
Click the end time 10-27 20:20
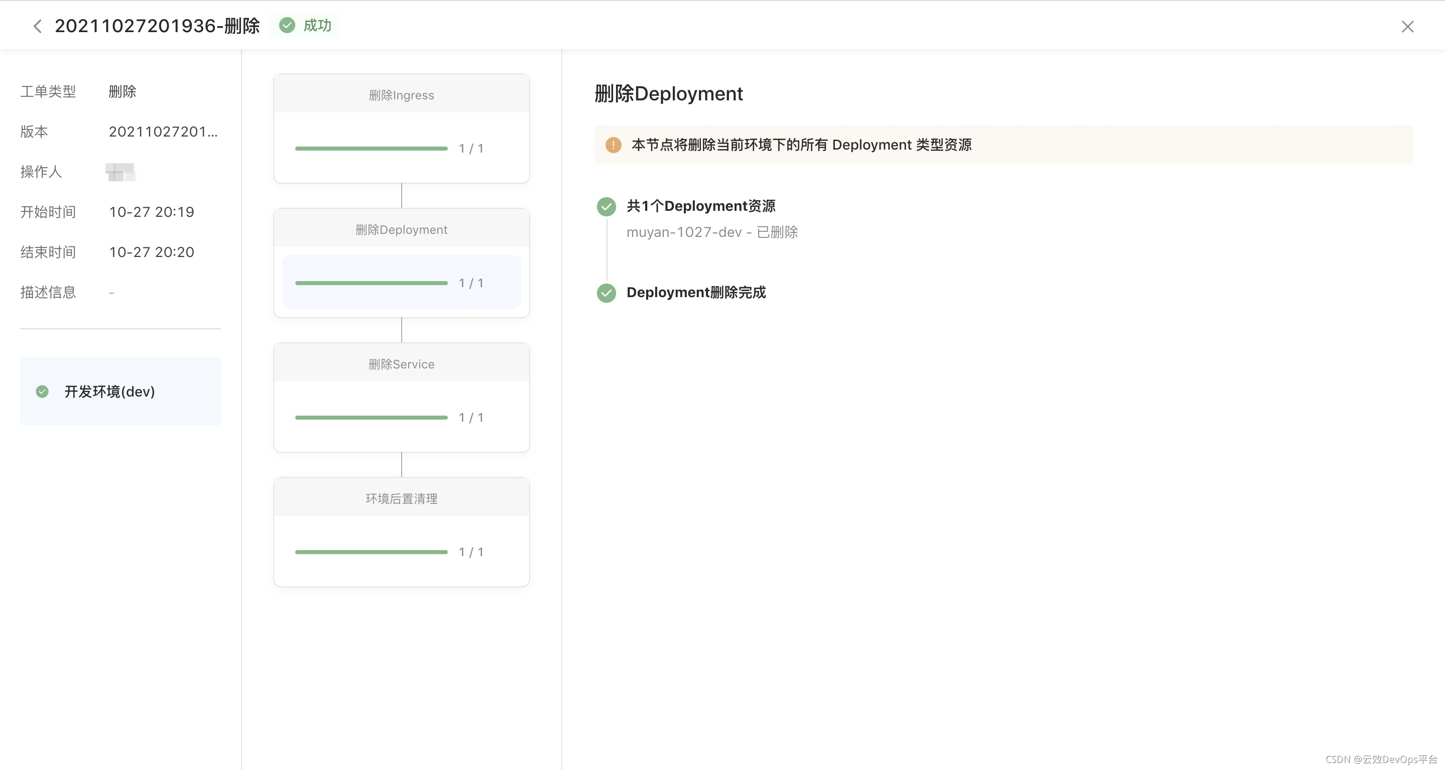152,252
